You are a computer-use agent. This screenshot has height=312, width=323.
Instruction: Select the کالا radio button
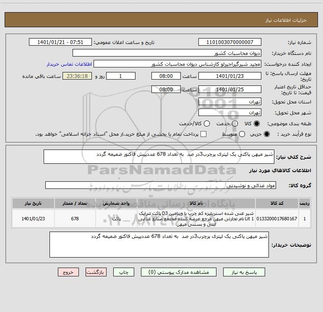pyautogui.click(x=257, y=124)
